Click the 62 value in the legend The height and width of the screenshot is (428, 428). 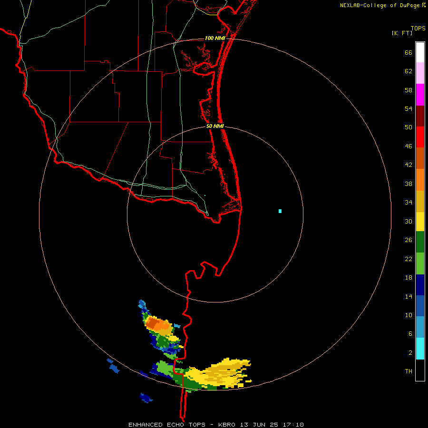(x=409, y=71)
